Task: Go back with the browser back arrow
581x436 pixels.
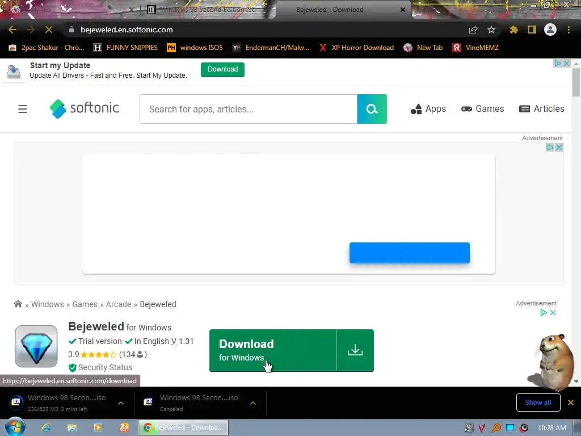Action: pos(12,30)
